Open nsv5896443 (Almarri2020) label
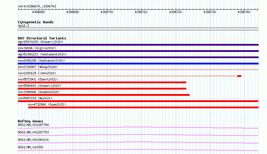Viewport: 267px width, 154px height. click(x=40, y=86)
